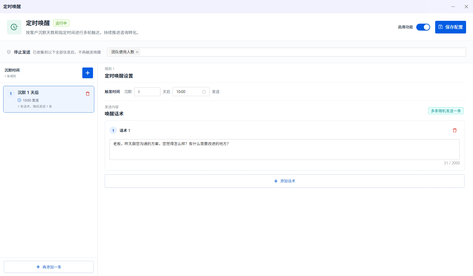Delete the 沉默 1 天后 rule
The width and height of the screenshot is (473, 276).
pos(88,94)
